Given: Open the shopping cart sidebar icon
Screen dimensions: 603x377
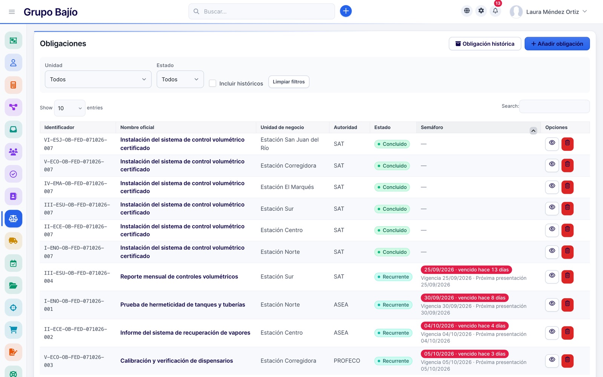Looking at the screenshot, I should 13,330.
